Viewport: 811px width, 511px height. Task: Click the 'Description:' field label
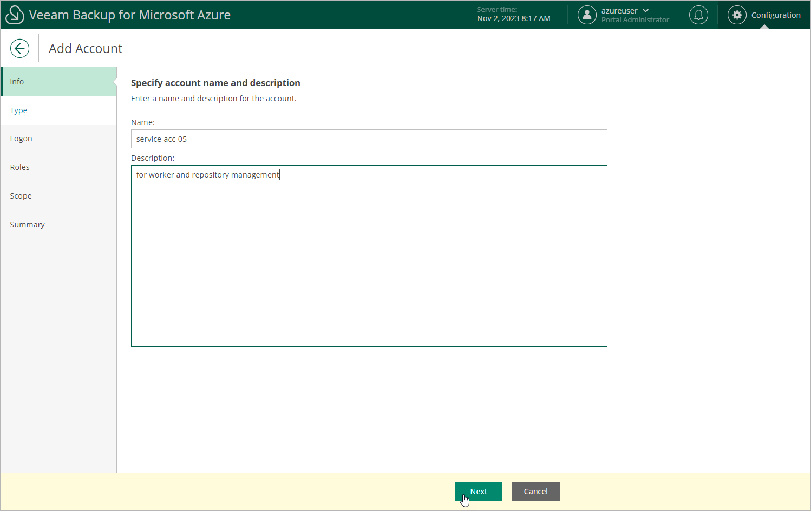pyautogui.click(x=153, y=158)
